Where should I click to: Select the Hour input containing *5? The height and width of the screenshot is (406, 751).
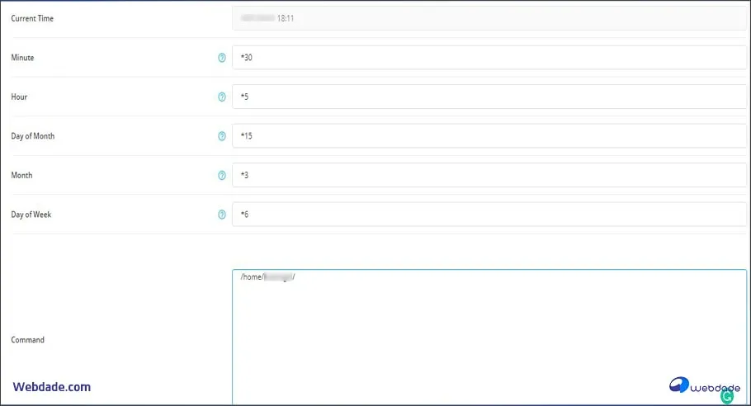tap(489, 97)
